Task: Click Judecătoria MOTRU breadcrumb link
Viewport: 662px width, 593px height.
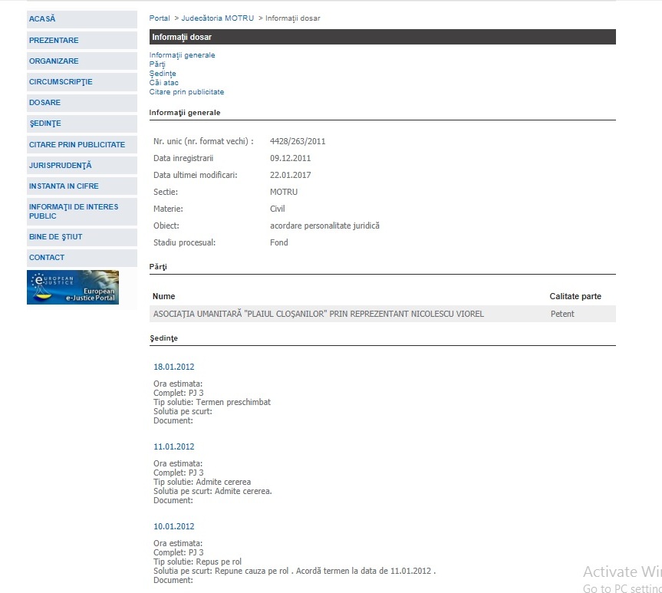Action: (217, 18)
